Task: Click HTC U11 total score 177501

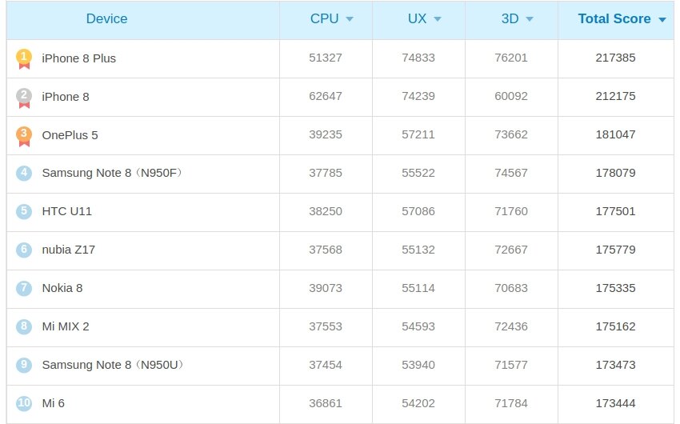Action: click(615, 211)
